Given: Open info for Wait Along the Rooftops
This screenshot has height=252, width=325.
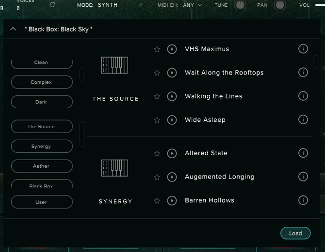Looking at the screenshot, I should click(303, 73).
